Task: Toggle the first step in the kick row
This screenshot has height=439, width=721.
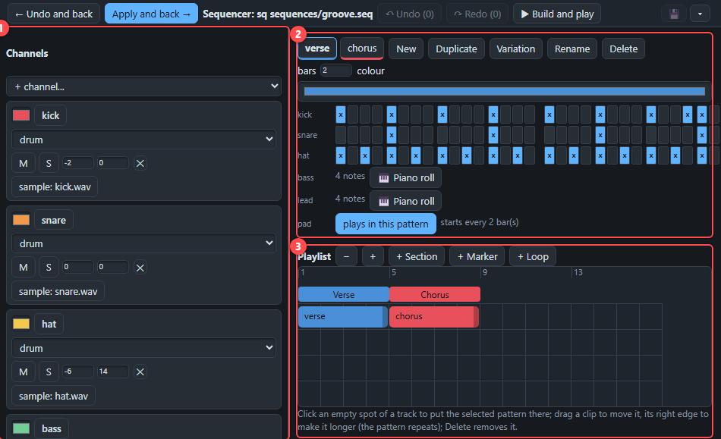Action: 341,114
